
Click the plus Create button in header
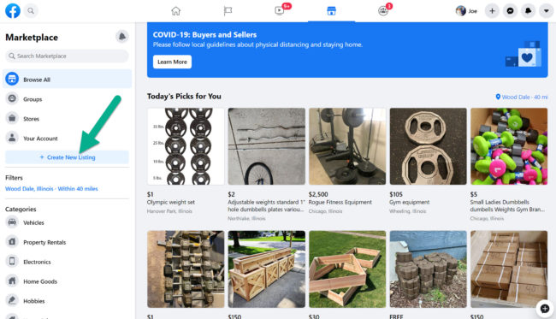coord(492,11)
